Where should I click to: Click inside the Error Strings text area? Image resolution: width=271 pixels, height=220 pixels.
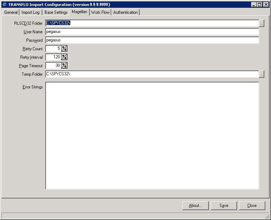[152, 135]
